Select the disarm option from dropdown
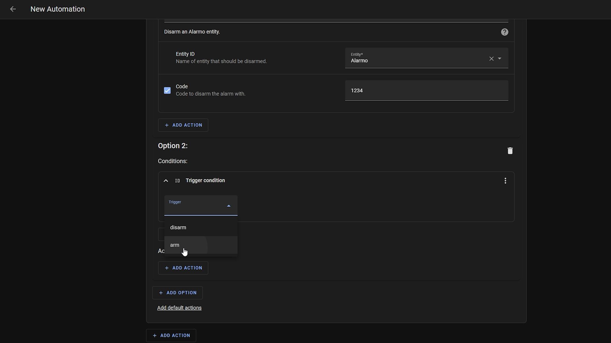 (178, 227)
